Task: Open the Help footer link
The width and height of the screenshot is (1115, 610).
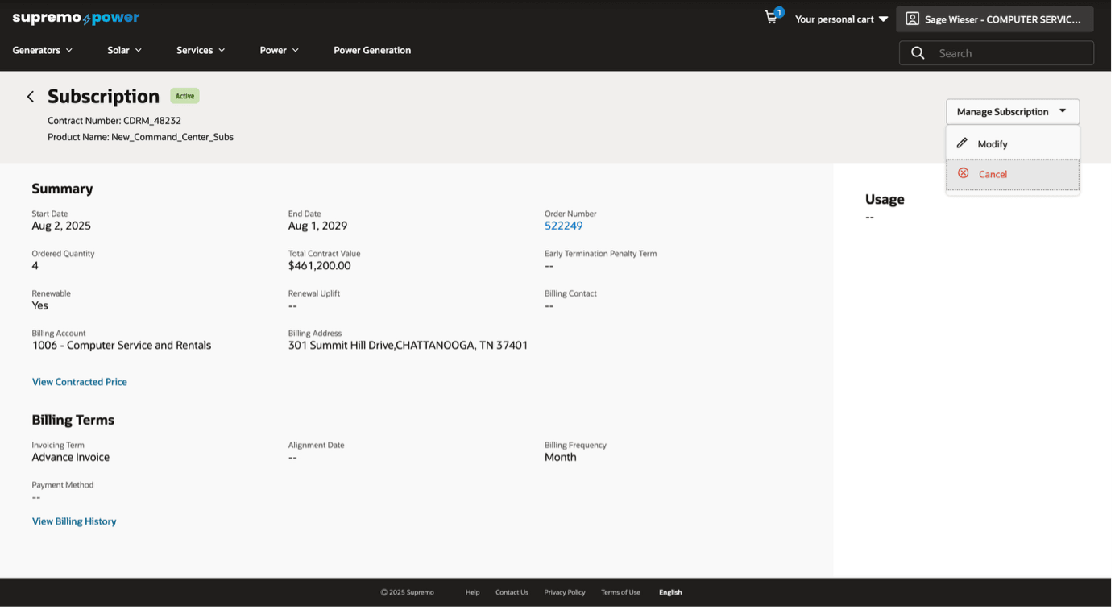Action: click(474, 593)
